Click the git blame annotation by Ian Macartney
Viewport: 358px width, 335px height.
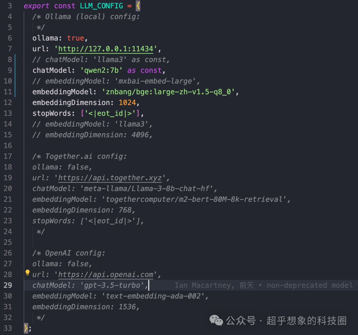(x=264, y=285)
